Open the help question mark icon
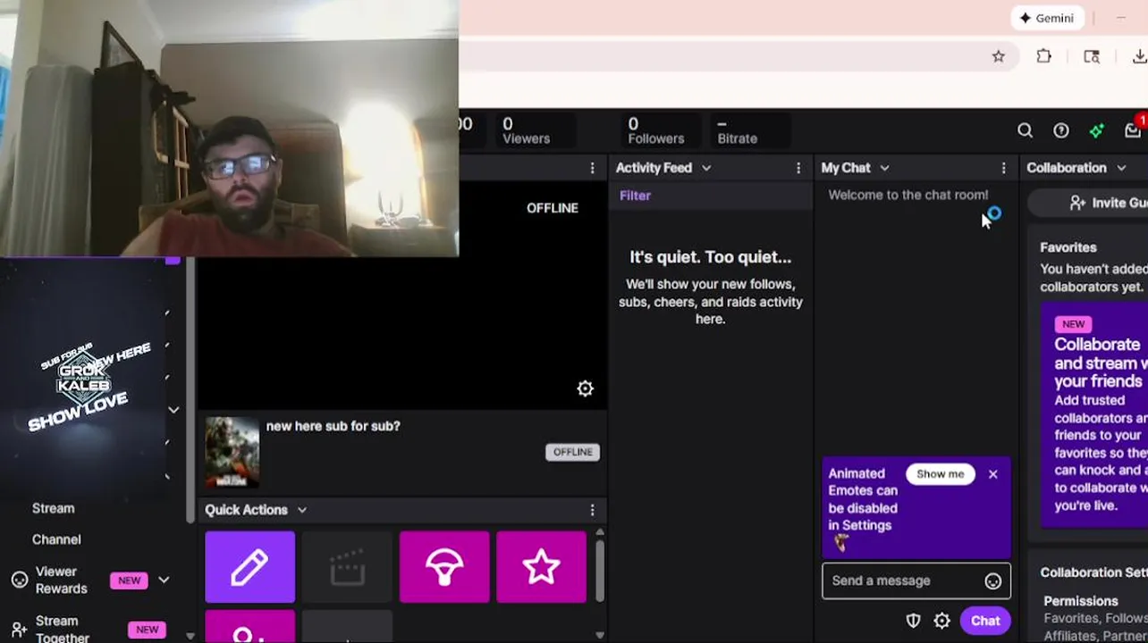Screen dimensions: 1148x643 tap(1060, 130)
